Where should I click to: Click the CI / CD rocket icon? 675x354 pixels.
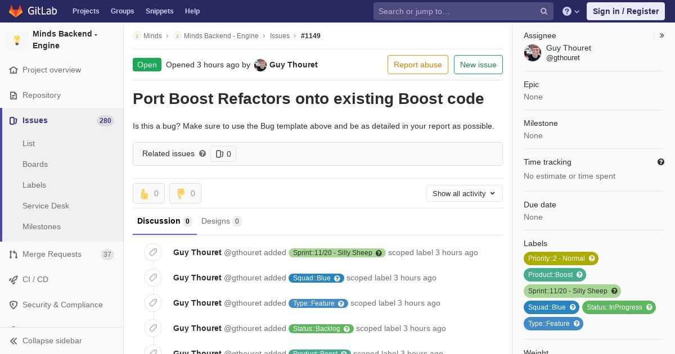pos(13,280)
